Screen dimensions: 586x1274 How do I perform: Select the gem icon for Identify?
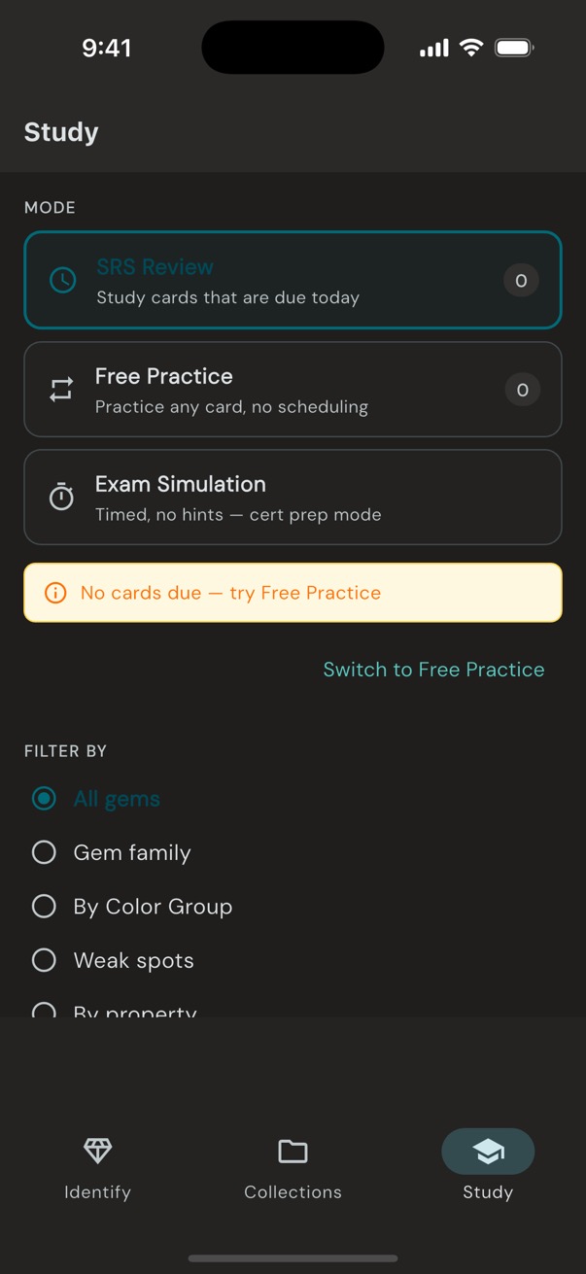[97, 1151]
